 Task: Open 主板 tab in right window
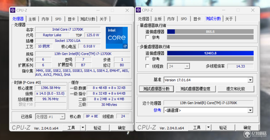tap(158, 19)
